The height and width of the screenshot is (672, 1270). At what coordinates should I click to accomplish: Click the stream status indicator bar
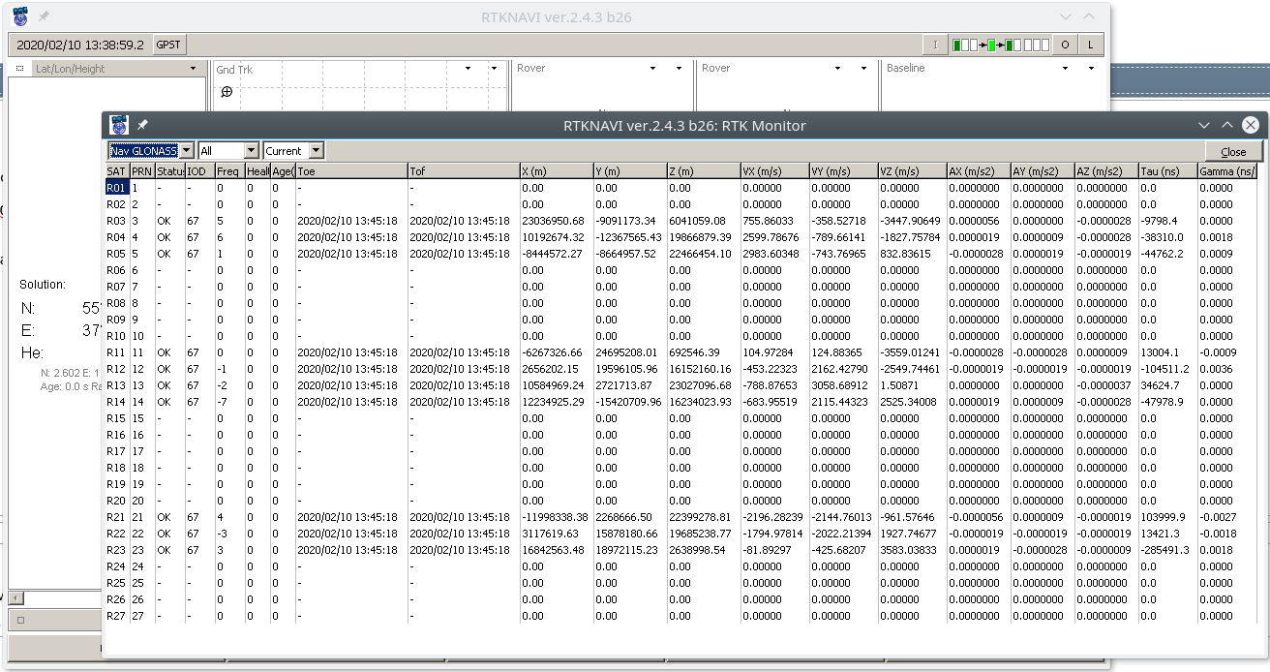pos(1000,45)
